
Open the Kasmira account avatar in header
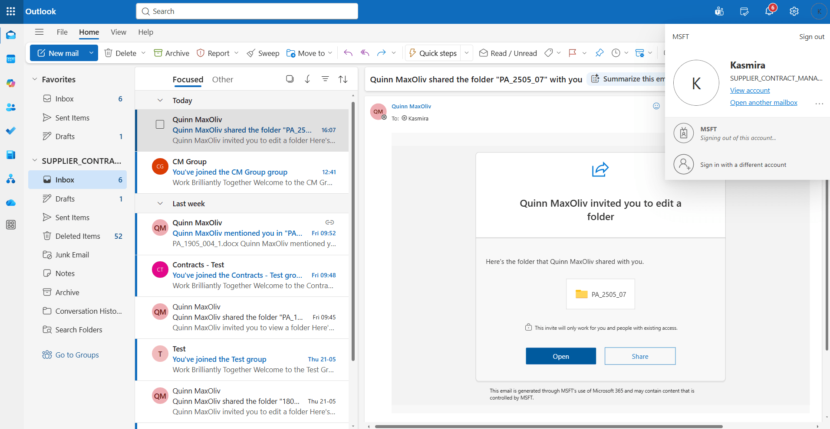819,12
